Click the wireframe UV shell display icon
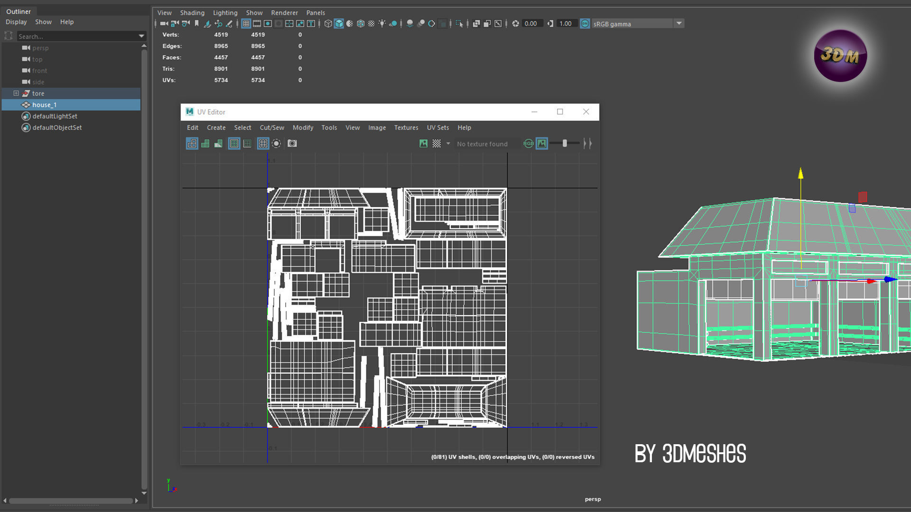 coord(192,144)
